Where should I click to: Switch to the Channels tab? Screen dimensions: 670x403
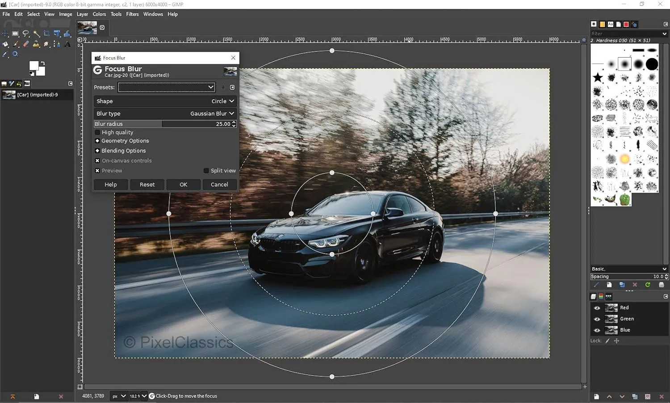point(601,296)
